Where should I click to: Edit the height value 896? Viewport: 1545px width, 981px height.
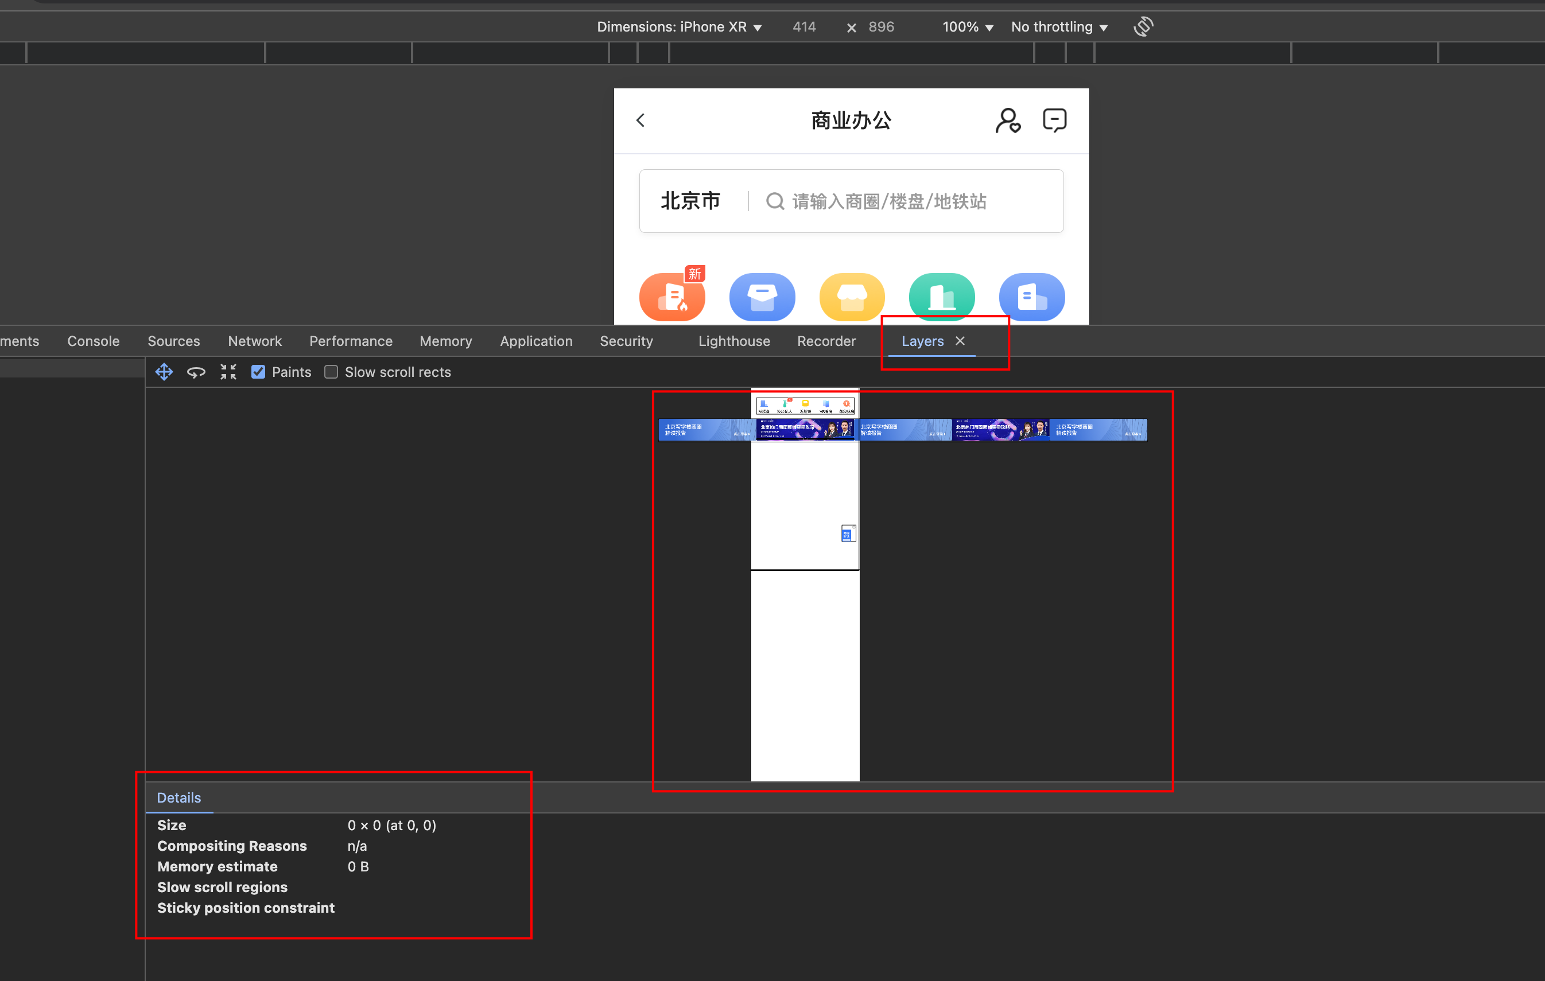pyautogui.click(x=881, y=27)
